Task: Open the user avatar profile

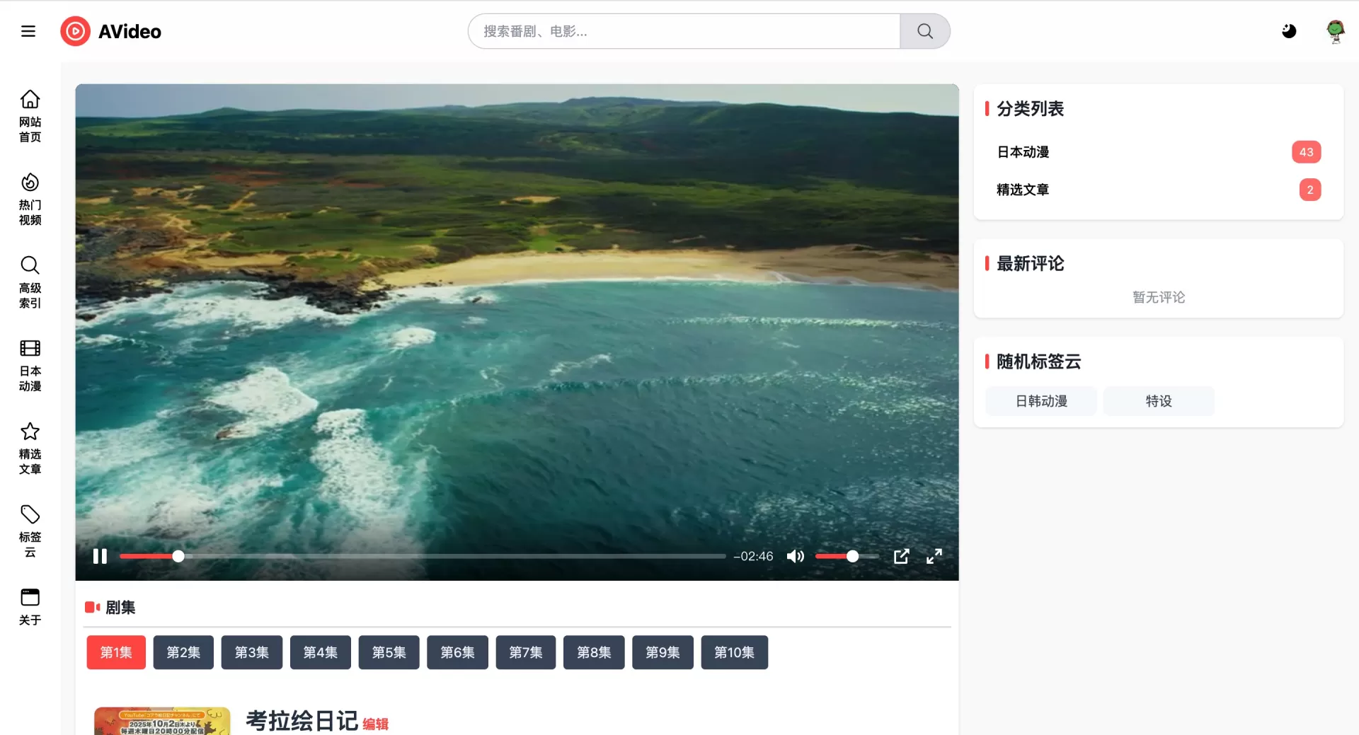Action: [x=1335, y=31]
